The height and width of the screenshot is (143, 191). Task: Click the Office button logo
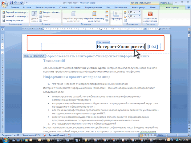4,4
